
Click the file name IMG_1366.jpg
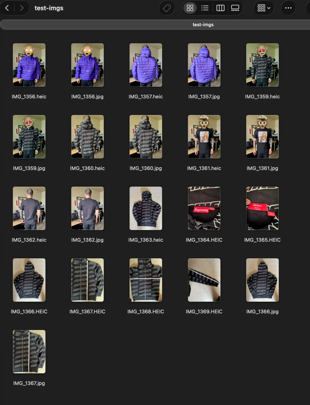[262, 311]
